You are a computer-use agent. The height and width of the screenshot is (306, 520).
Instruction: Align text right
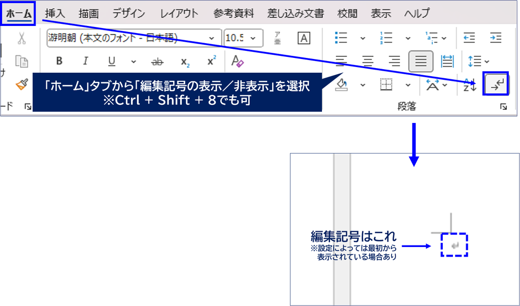click(394, 62)
